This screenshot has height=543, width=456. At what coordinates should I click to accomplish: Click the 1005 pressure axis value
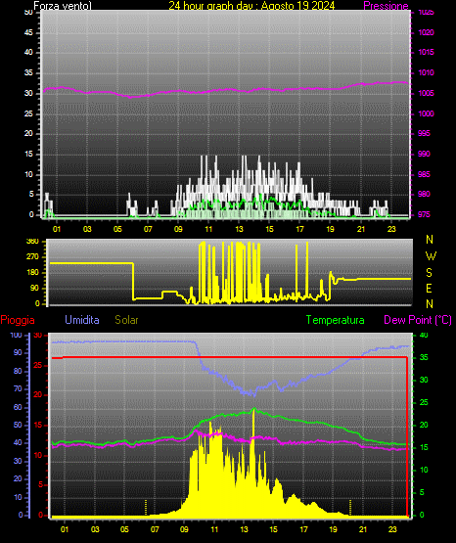426,93
